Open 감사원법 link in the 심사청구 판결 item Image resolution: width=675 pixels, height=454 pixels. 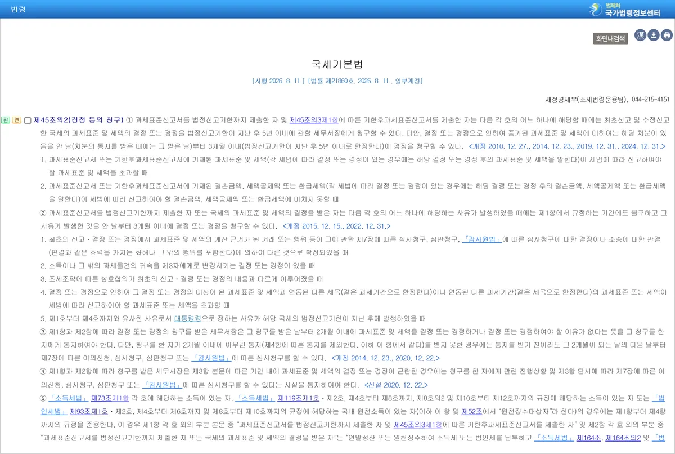click(x=482, y=239)
